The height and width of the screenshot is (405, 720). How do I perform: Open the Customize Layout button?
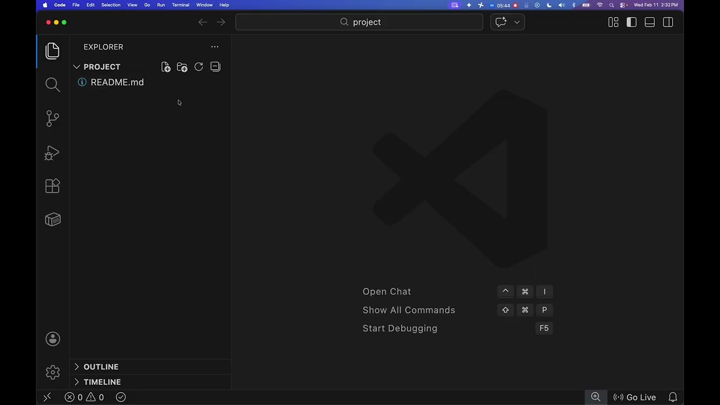click(613, 22)
